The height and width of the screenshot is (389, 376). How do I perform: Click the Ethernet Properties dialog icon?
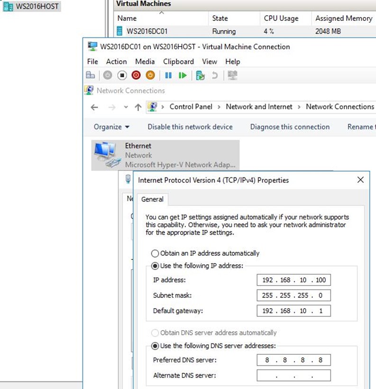click(128, 179)
